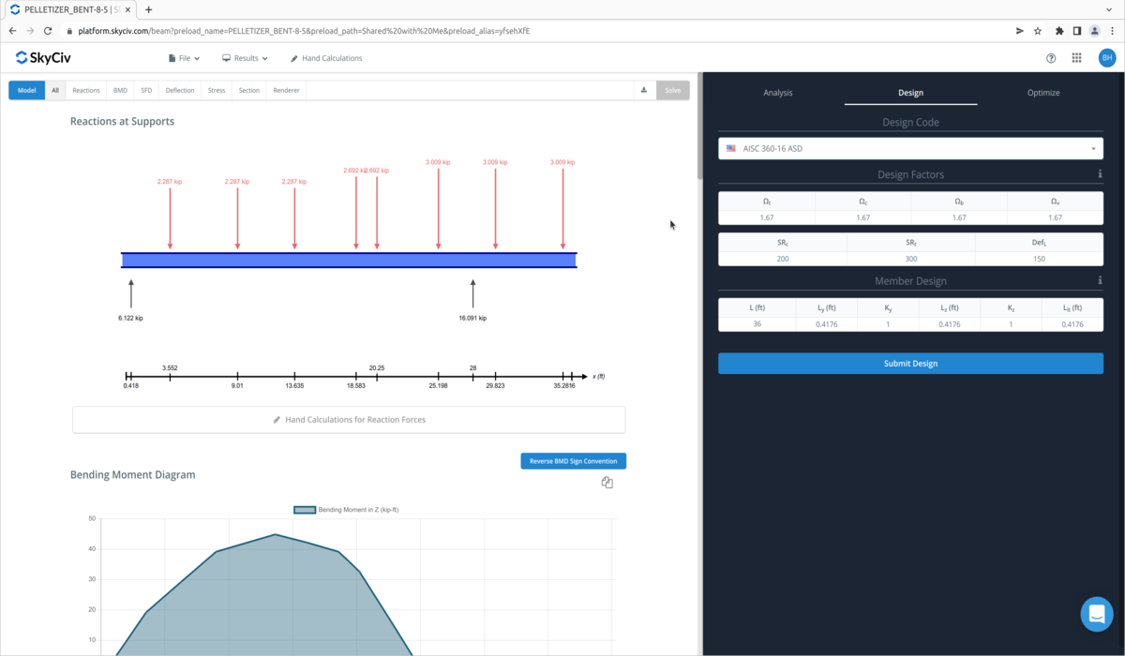
Task: Open the AISC 360-16 ASD design code dropdown
Action: 910,148
